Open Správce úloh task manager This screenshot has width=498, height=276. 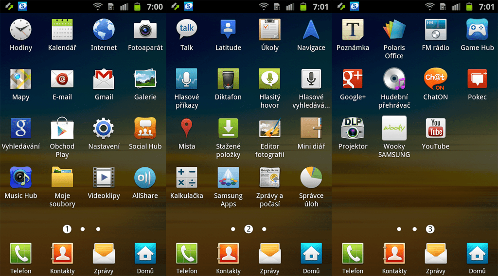pos(311,178)
